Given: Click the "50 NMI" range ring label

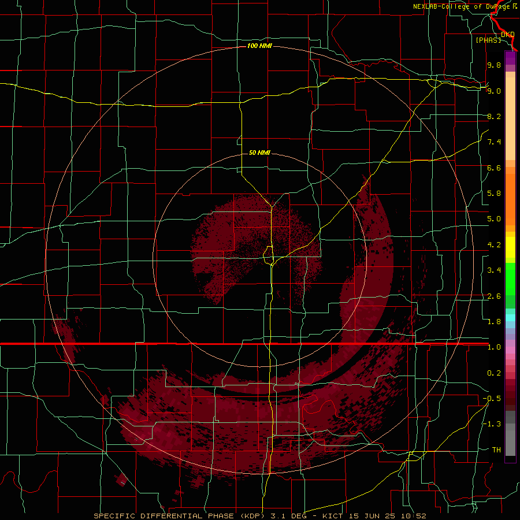Looking at the screenshot, I should point(259,153).
